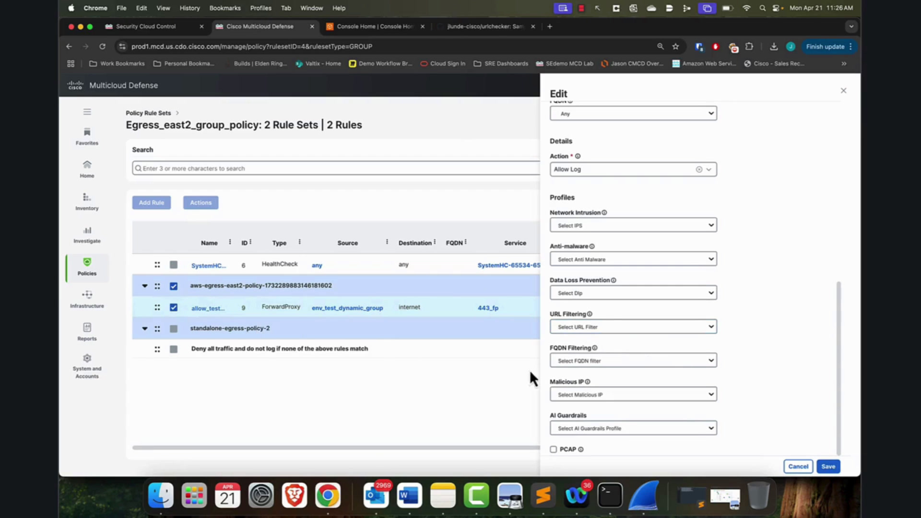The image size is (921, 518).
Task: Go to Home in the sidebar
Action: tap(87, 169)
